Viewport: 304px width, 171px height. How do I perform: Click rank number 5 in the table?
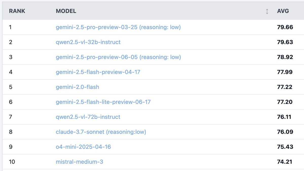coord(10,87)
